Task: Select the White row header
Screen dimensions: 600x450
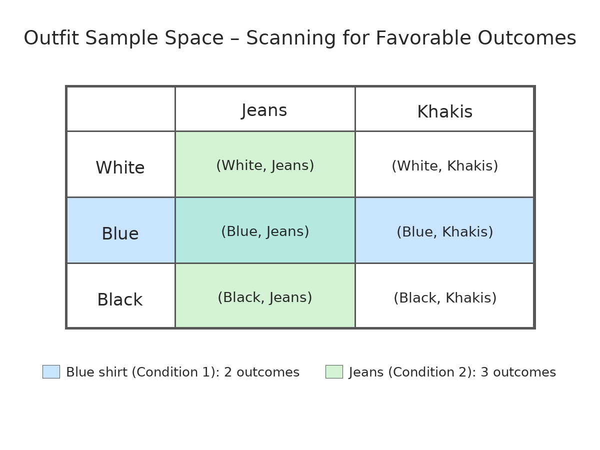Action: point(120,164)
